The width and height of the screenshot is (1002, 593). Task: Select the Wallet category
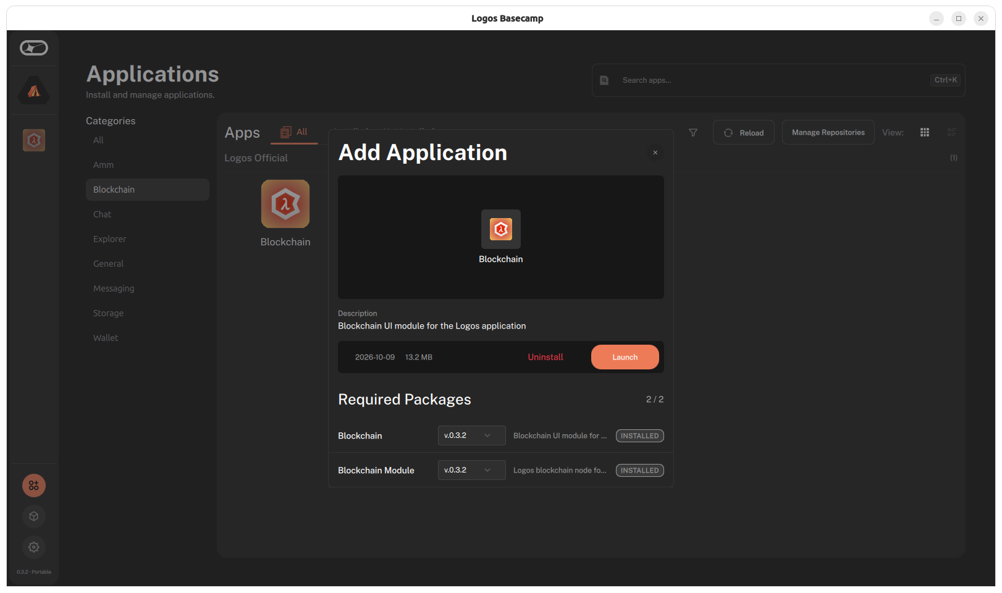pyautogui.click(x=148, y=338)
